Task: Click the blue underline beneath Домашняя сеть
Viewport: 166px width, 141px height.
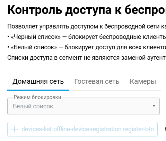Action: pyautogui.click(x=38, y=90)
